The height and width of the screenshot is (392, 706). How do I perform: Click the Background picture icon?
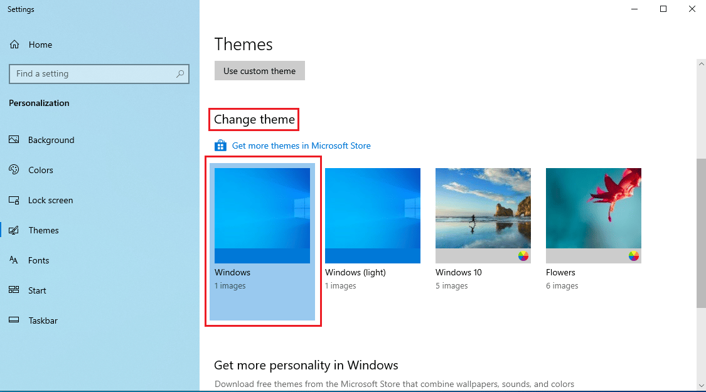(14, 140)
